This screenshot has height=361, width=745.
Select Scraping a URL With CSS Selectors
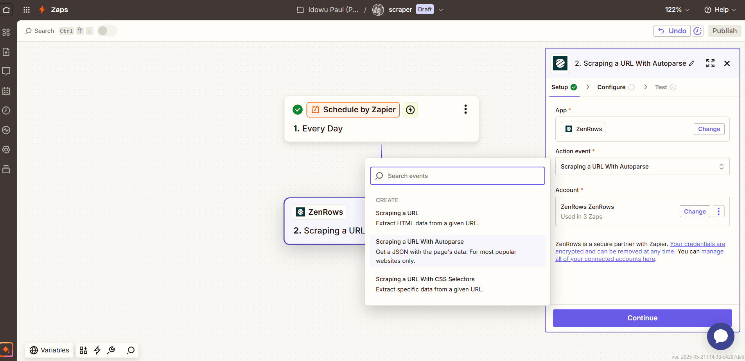(457, 284)
